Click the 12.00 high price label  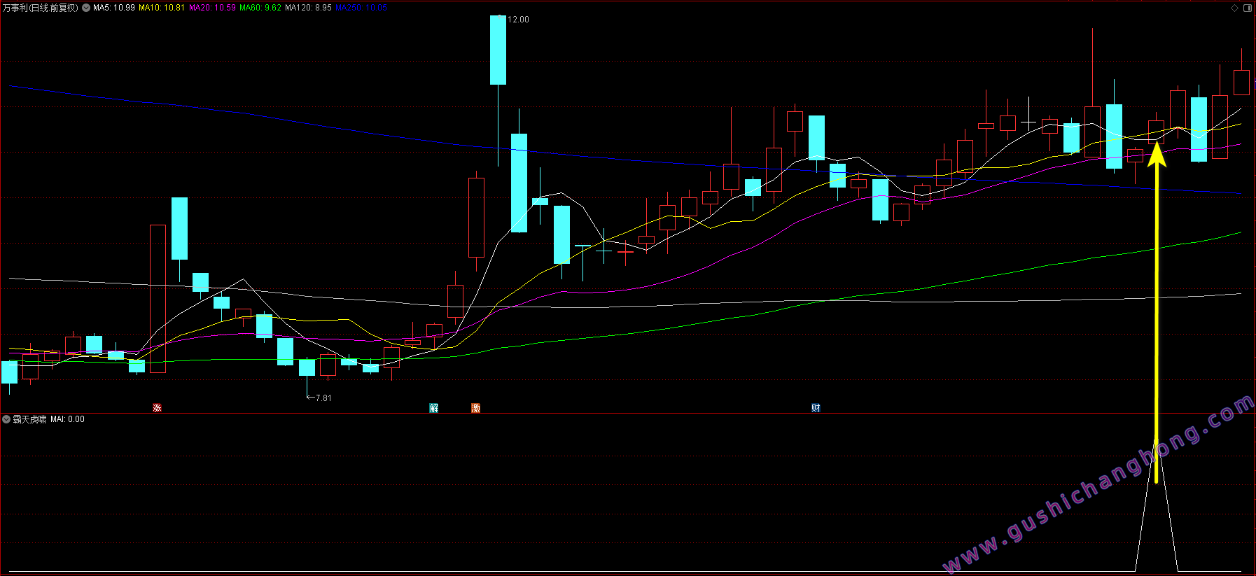[518, 20]
